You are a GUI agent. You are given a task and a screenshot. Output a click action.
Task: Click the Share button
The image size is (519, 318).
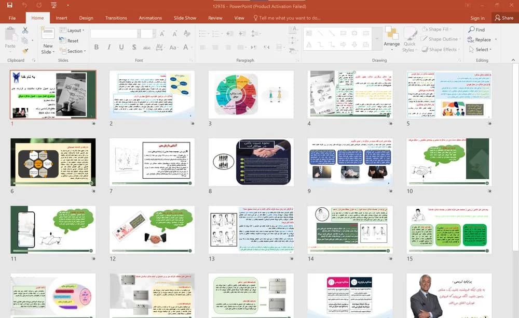click(504, 18)
